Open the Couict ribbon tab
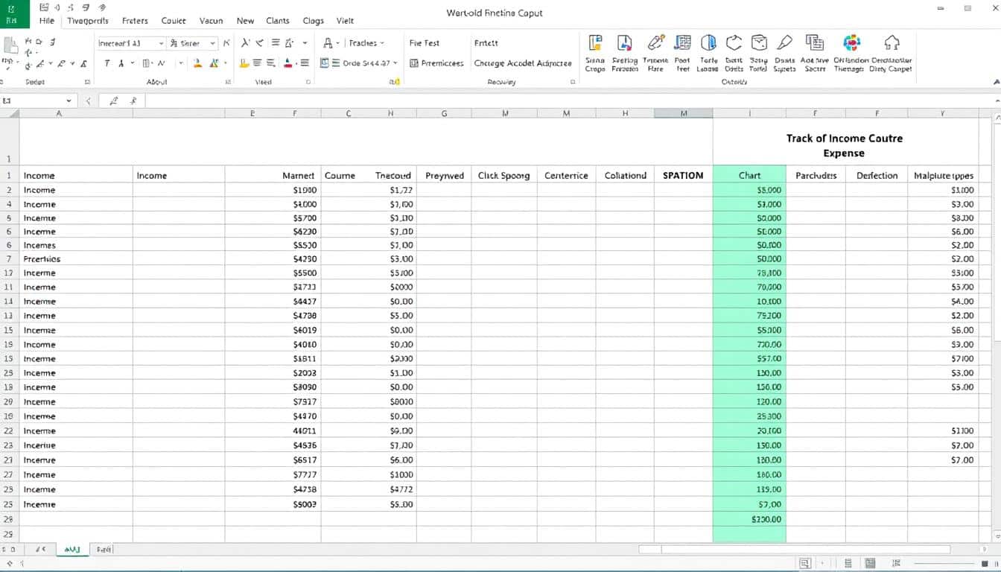1001x572 pixels. click(x=174, y=21)
